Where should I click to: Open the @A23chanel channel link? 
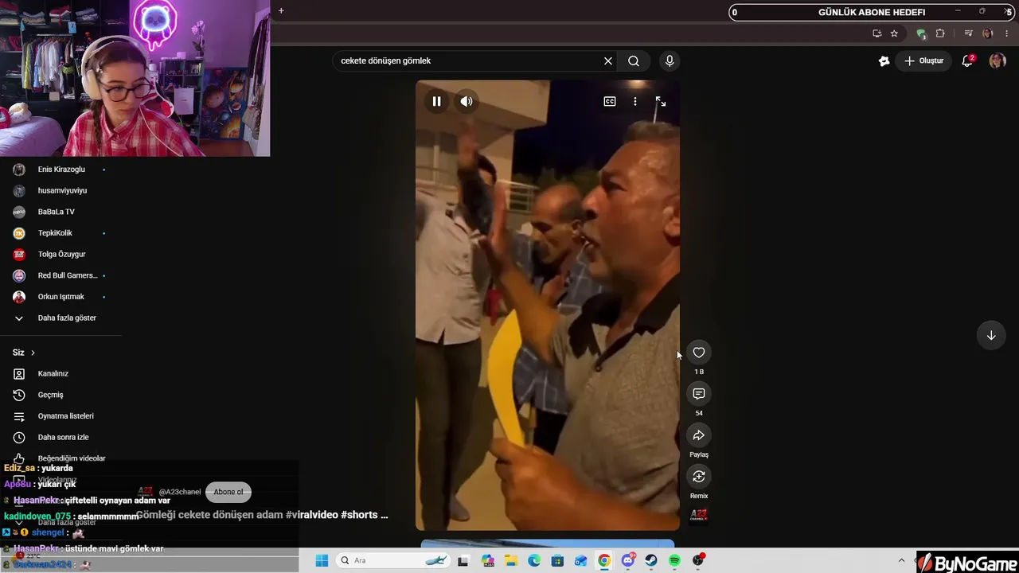coord(180,492)
